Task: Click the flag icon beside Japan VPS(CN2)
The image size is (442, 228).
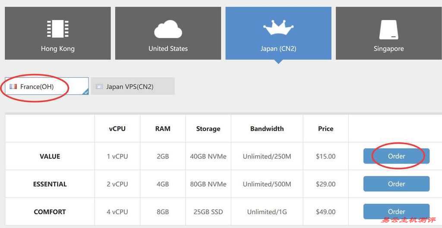Action: [x=99, y=86]
